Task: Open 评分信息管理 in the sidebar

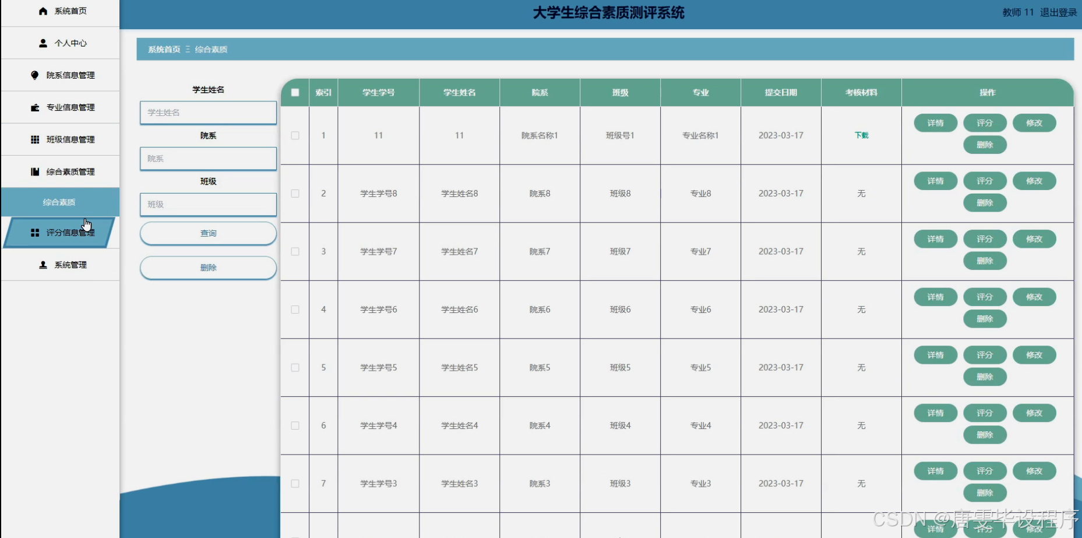Action: coord(60,233)
